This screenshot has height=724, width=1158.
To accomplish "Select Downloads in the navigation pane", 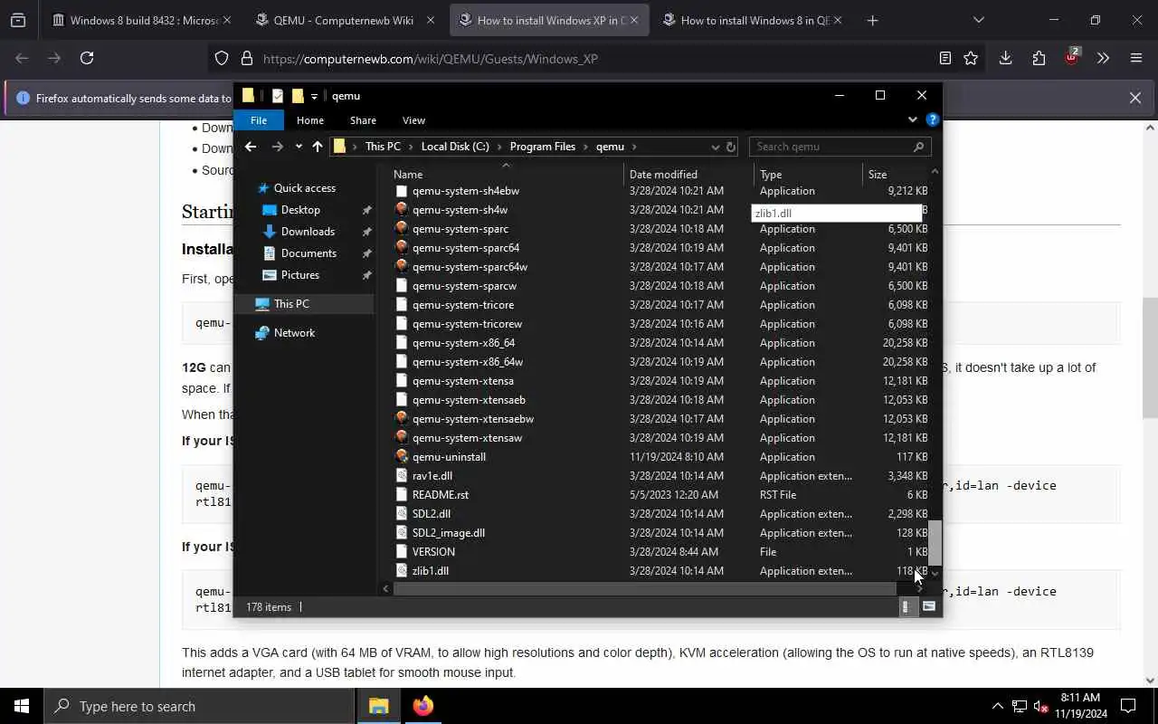I will 308,232.
